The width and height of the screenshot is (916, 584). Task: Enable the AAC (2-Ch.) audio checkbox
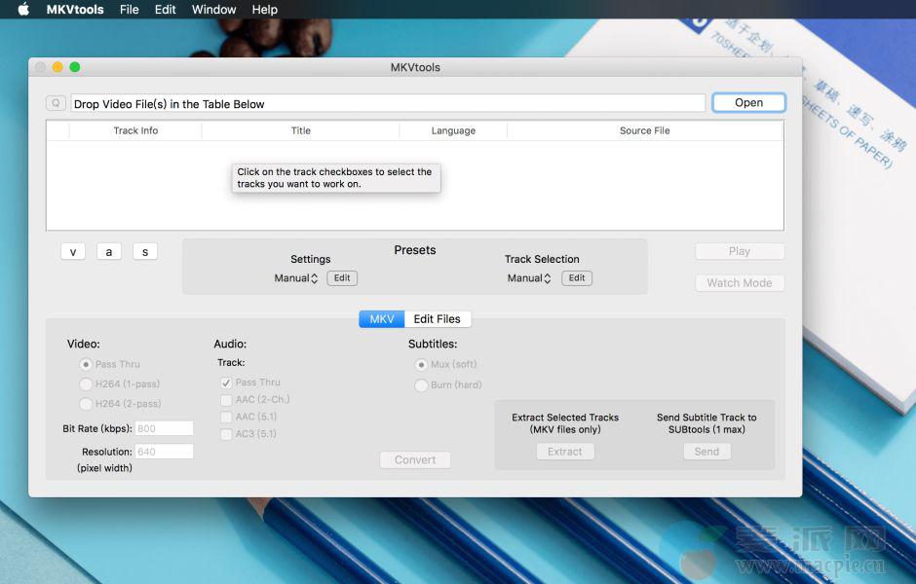226,399
